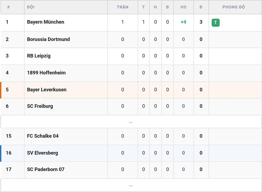Sort by the Đ points header
262x192 pixels.
(201, 7)
